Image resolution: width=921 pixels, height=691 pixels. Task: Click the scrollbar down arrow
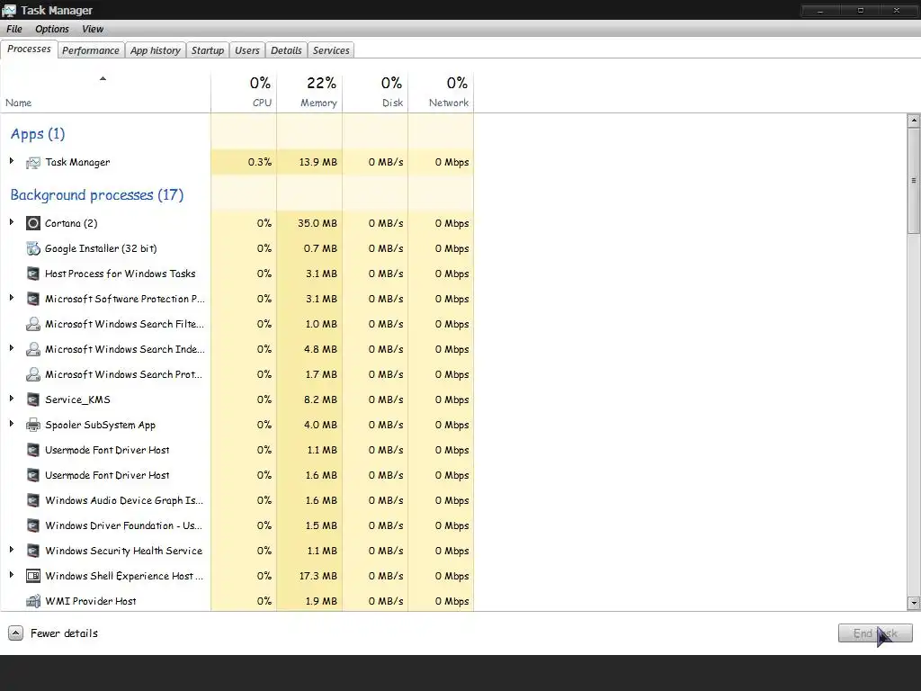pyautogui.click(x=914, y=603)
